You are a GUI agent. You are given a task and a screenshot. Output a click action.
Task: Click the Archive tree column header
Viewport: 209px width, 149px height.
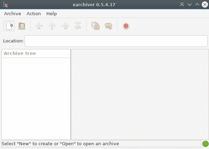[x=36, y=53]
